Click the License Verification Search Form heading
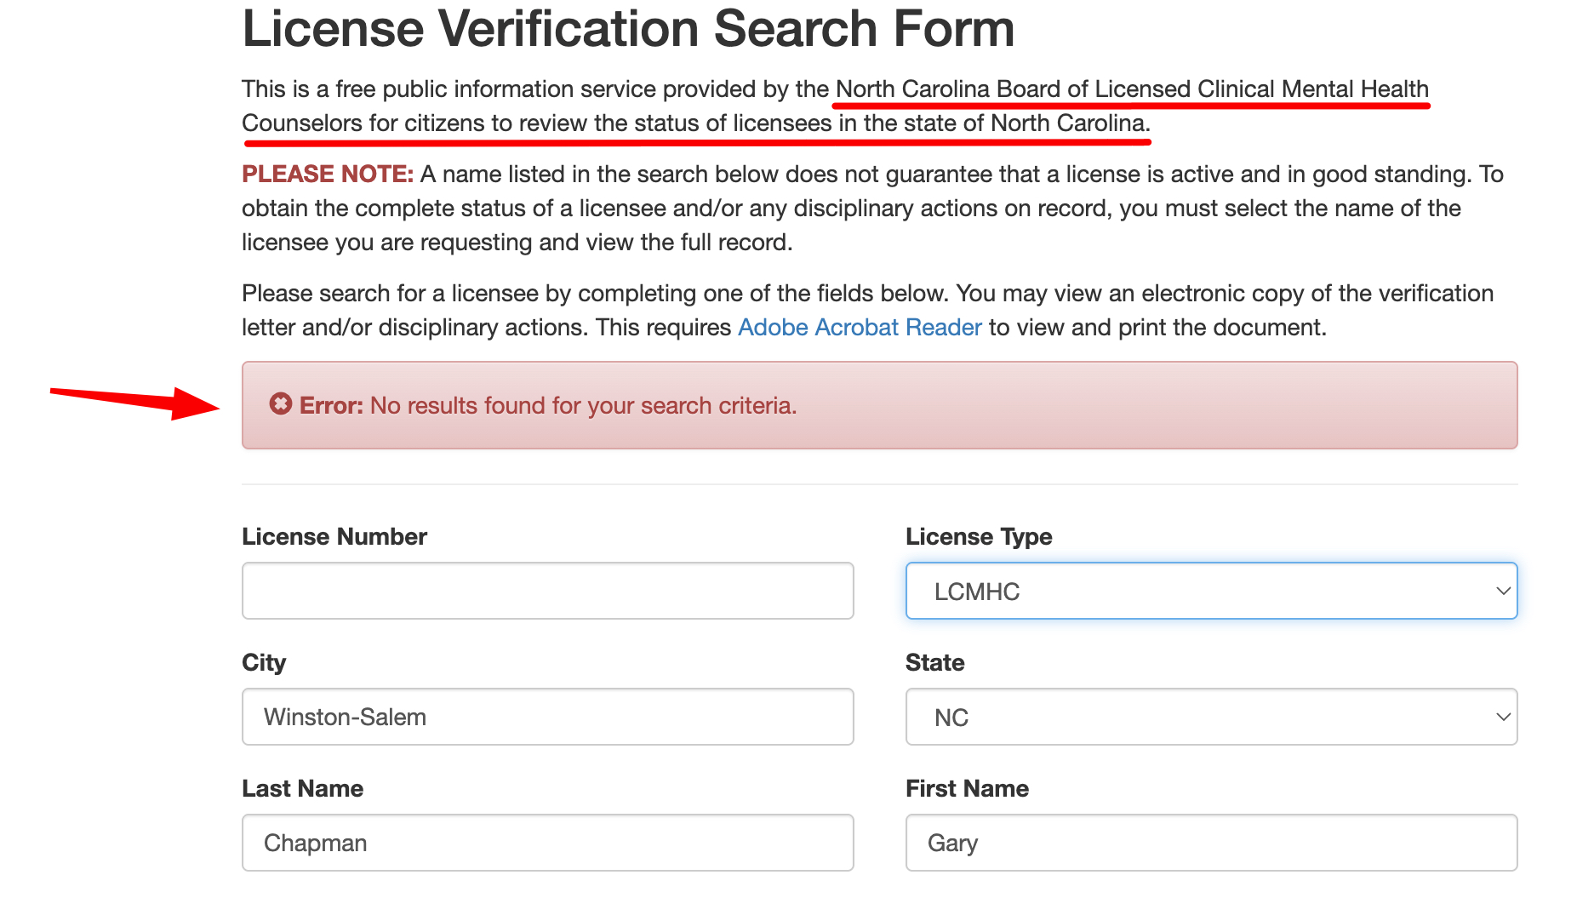This screenshot has height=915, width=1577. click(628, 29)
